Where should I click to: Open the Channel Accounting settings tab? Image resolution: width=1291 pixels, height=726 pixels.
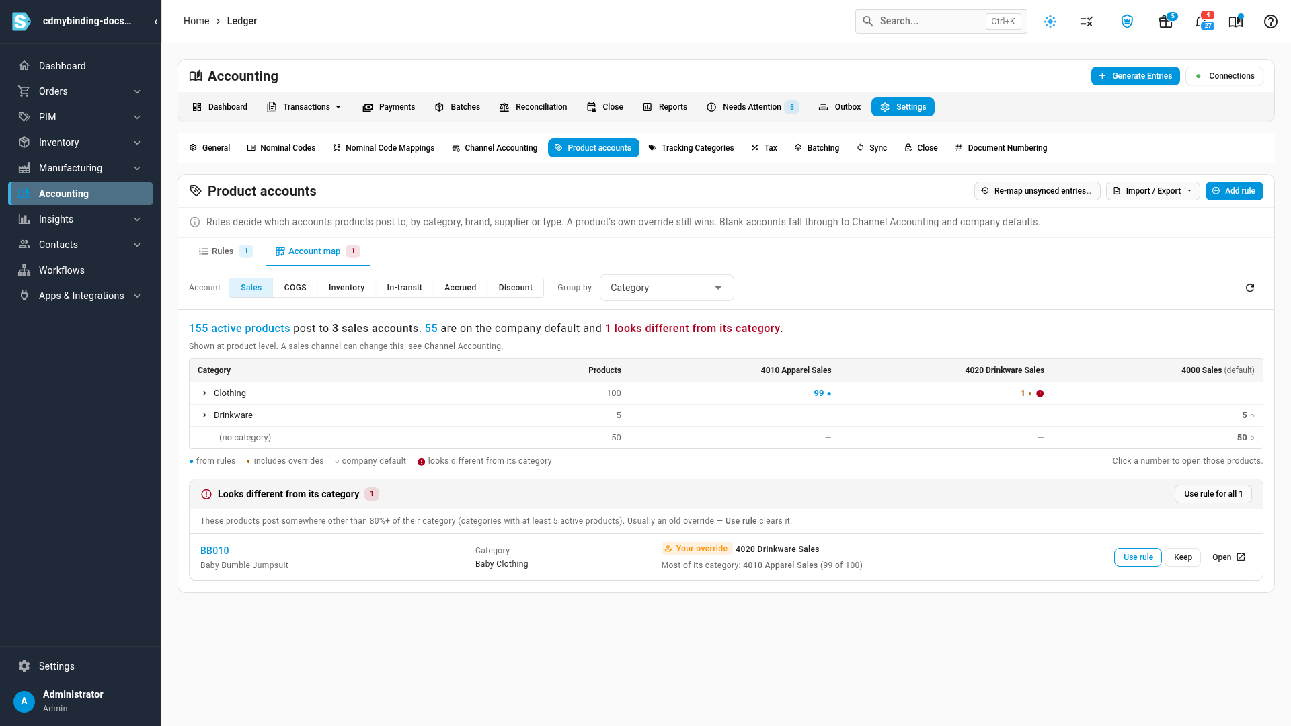494,148
